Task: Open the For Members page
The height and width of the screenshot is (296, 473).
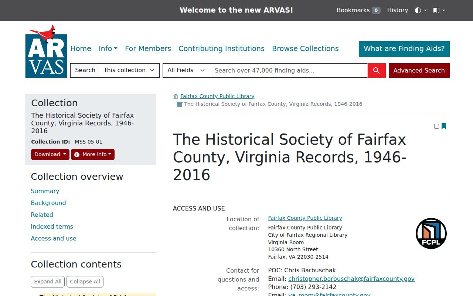Action: 148,48
